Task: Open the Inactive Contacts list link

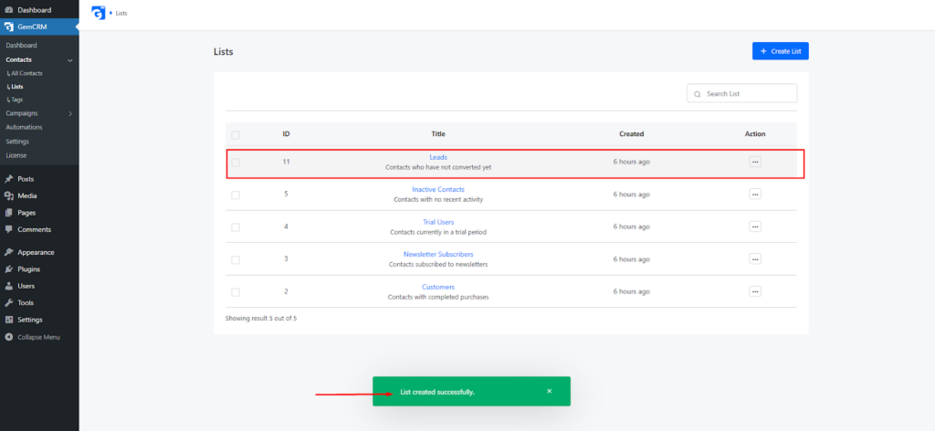Action: (x=438, y=190)
